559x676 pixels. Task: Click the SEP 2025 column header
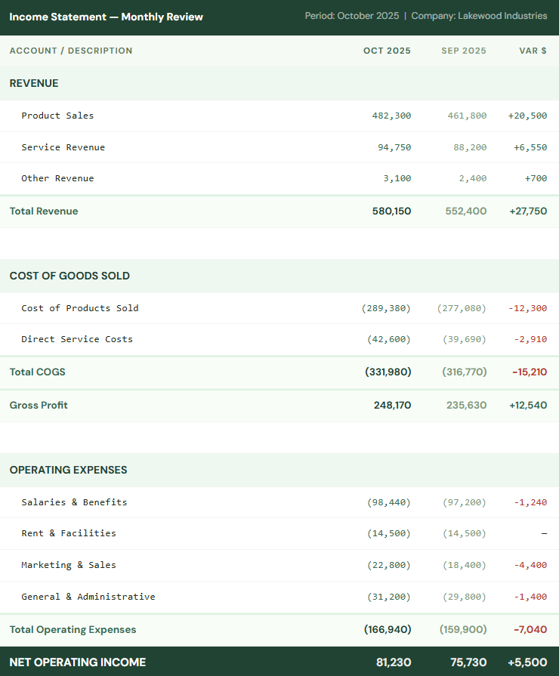(x=464, y=51)
